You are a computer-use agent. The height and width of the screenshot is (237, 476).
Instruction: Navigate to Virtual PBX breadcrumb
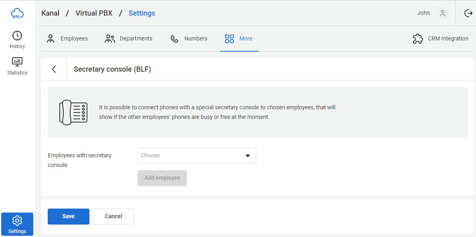(94, 13)
